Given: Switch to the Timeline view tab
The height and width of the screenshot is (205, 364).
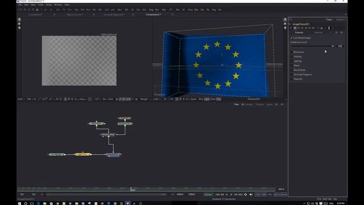Looking at the screenshot, I should (x=260, y=104).
